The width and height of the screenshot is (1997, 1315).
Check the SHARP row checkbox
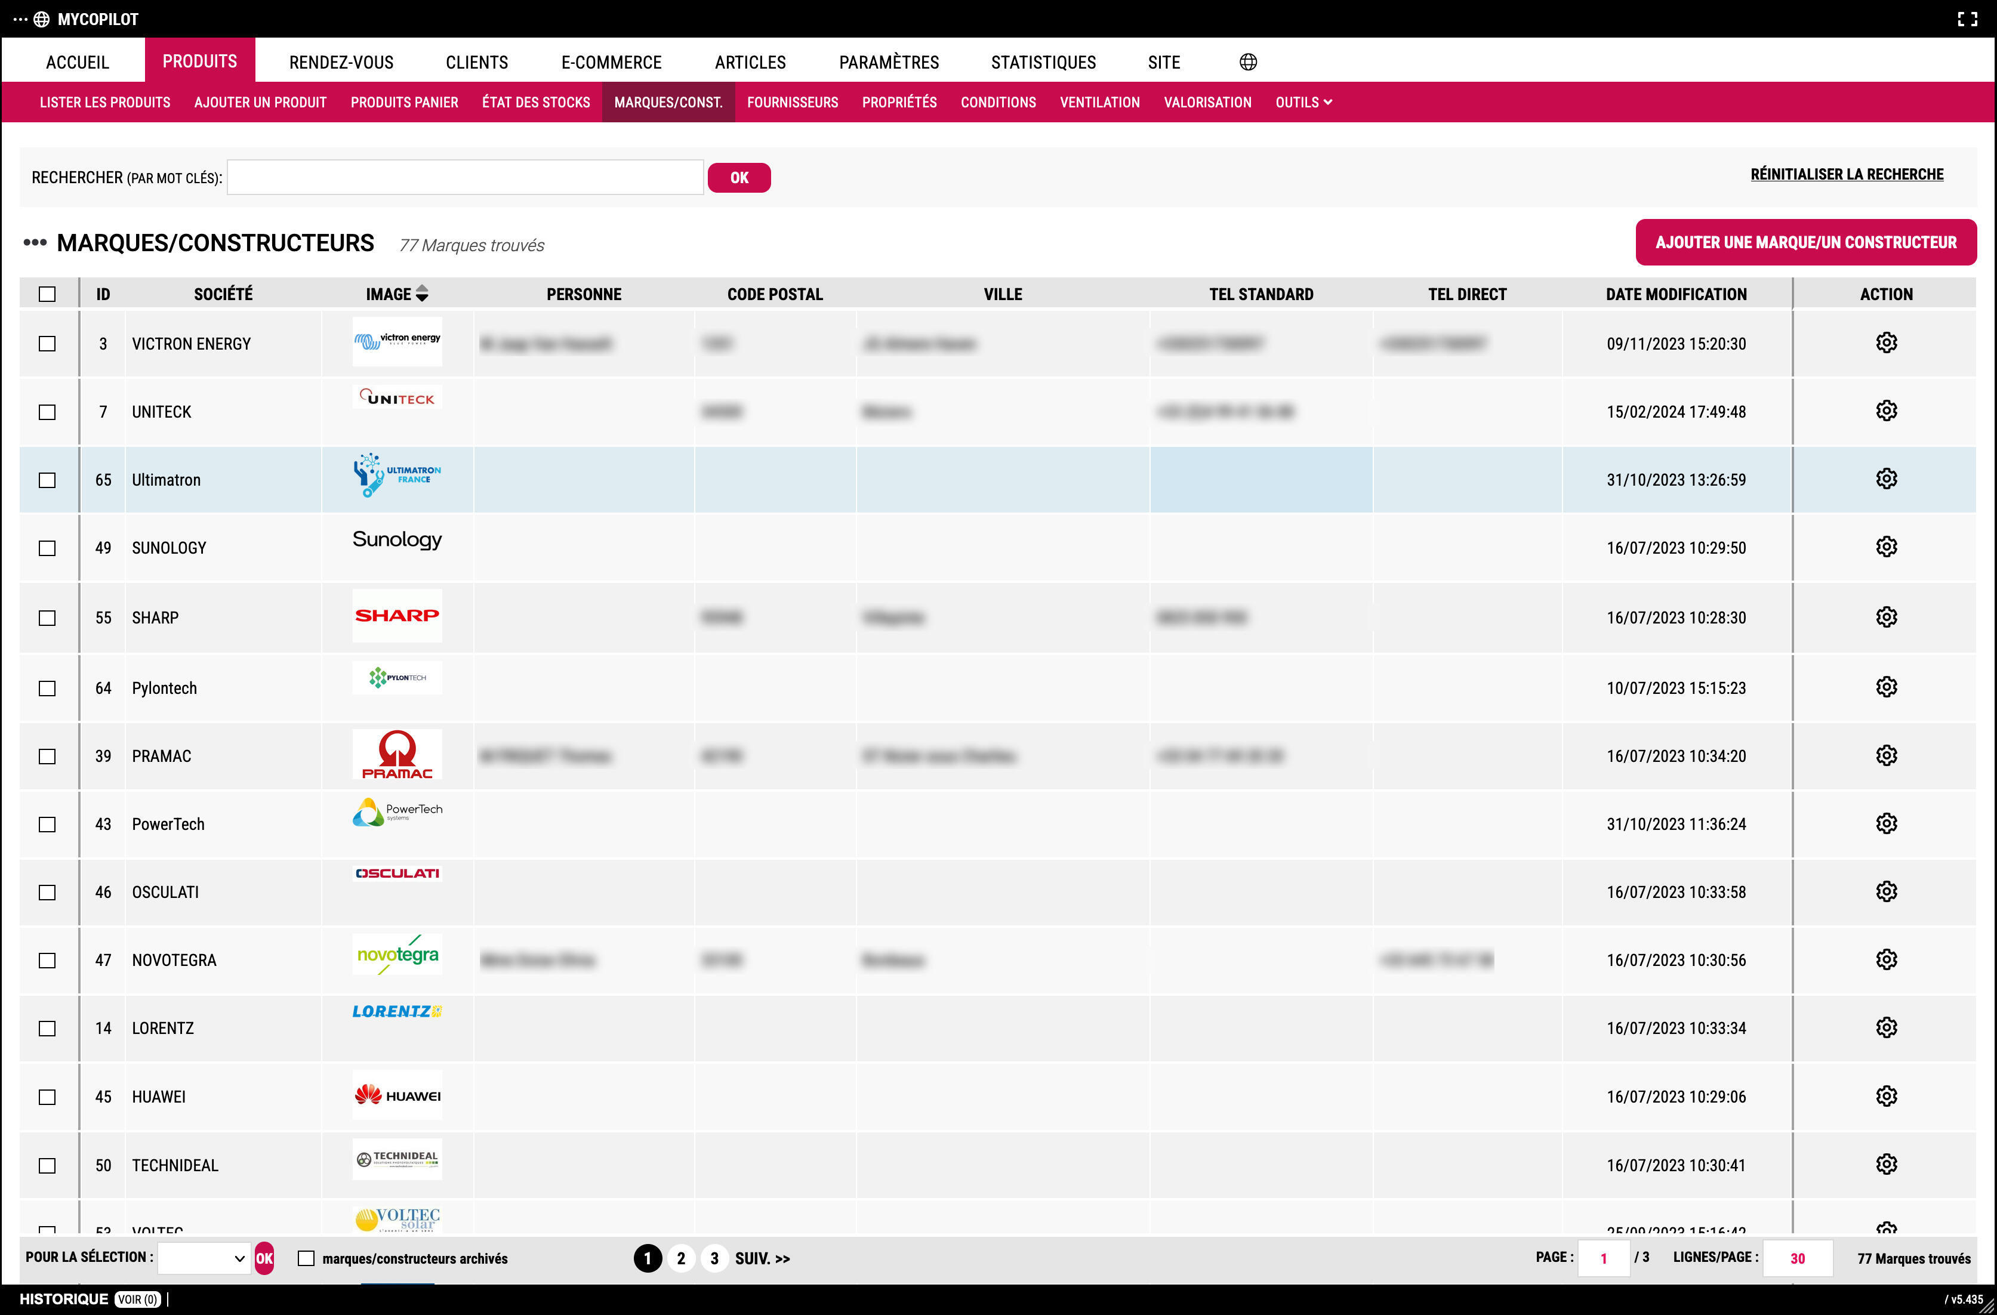pyautogui.click(x=47, y=618)
